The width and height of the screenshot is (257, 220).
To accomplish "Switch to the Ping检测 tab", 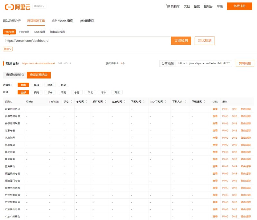I will click(x=24, y=32).
